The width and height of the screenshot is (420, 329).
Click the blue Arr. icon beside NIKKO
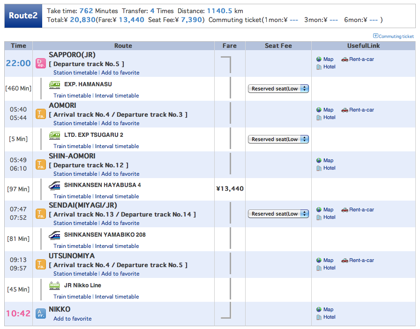click(x=41, y=314)
